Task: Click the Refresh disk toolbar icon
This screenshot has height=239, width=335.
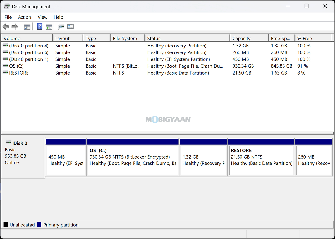Action: coord(61,27)
